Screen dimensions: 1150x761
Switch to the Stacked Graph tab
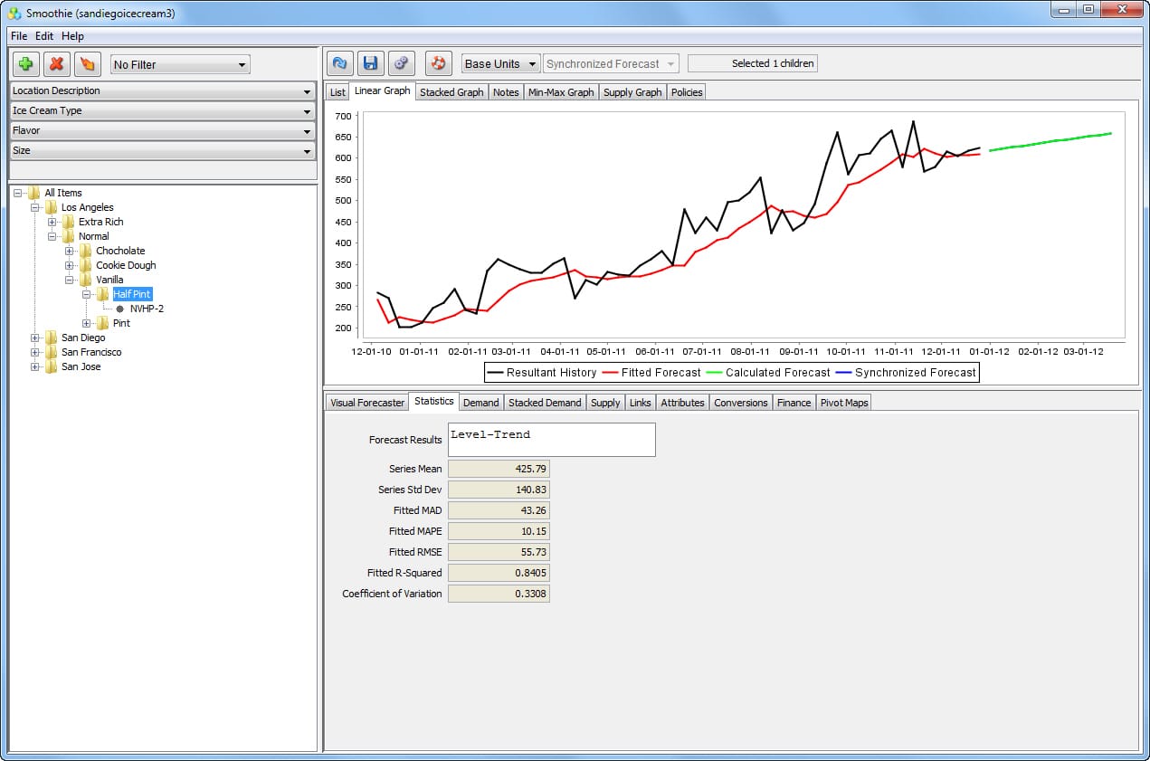[x=451, y=92]
